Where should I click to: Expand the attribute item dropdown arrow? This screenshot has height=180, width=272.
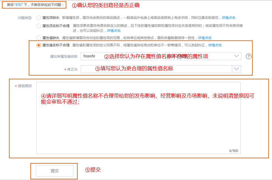[236, 56]
